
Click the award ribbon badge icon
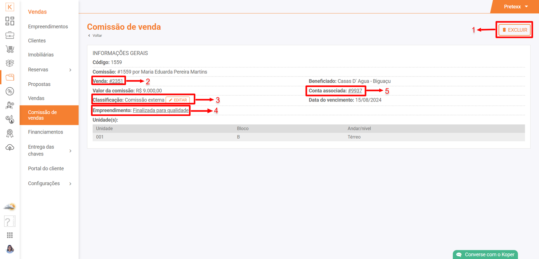coord(10,134)
